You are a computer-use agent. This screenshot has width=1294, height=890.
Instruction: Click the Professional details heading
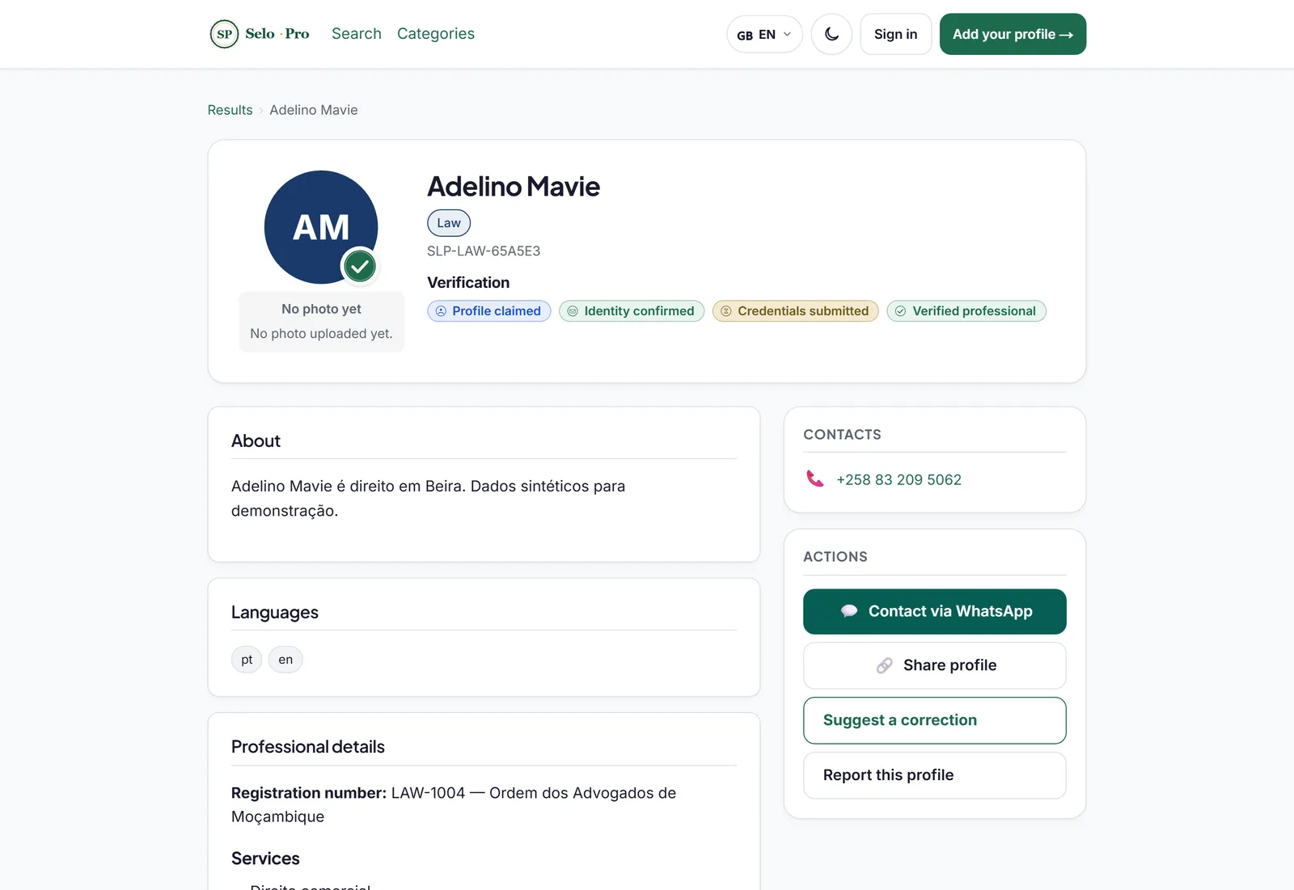(x=308, y=747)
